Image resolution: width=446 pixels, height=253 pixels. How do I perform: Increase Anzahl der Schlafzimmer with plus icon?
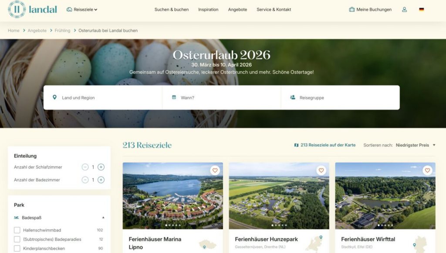coord(101,167)
